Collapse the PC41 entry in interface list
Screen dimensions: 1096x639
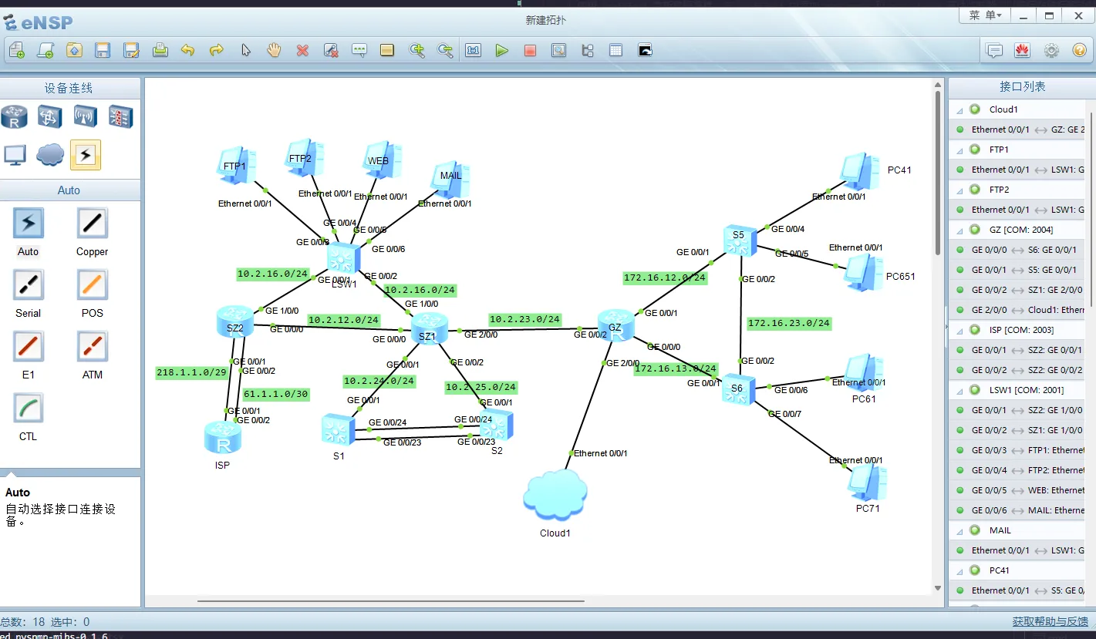(x=959, y=570)
